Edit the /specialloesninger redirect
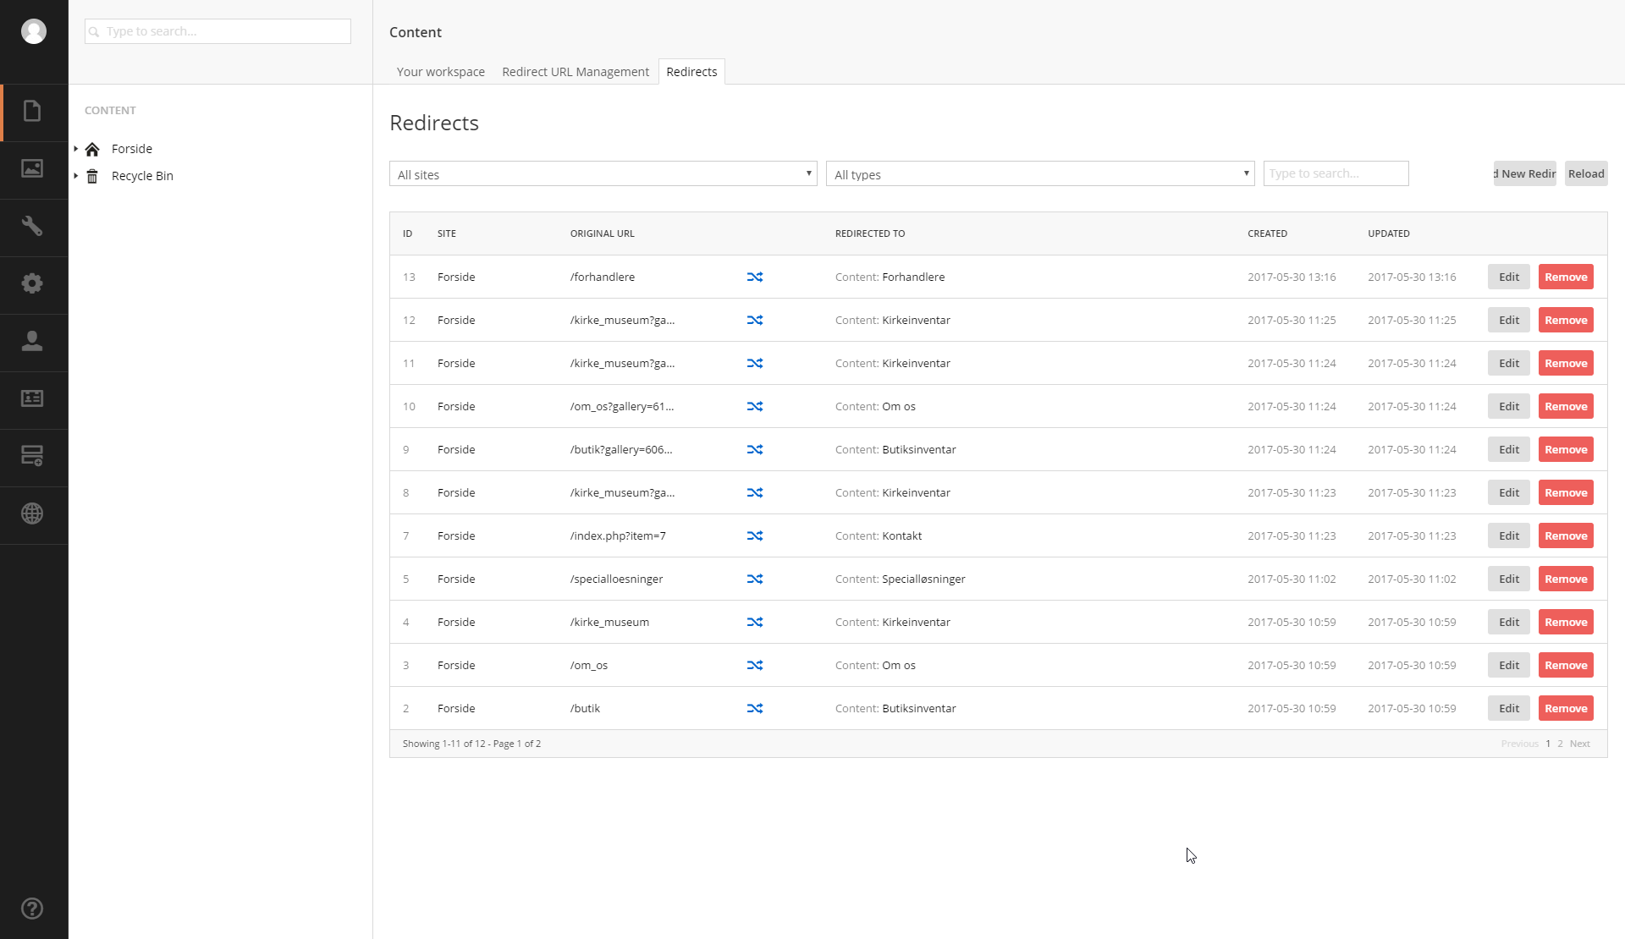1625x939 pixels. click(1509, 579)
